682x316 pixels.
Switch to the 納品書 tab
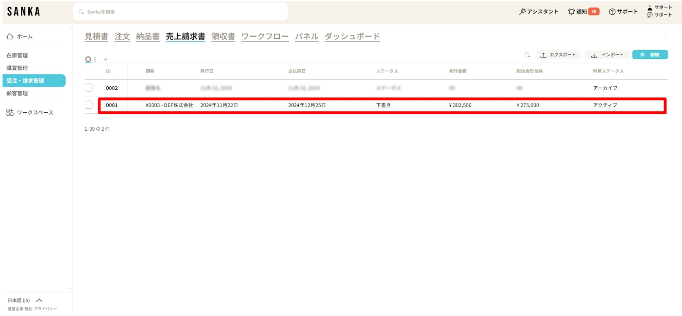point(148,37)
